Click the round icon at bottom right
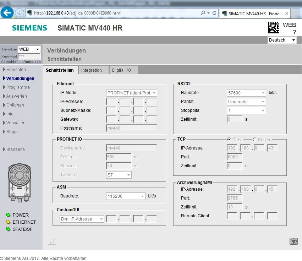This screenshot has width=302, height=261. pos(293,241)
